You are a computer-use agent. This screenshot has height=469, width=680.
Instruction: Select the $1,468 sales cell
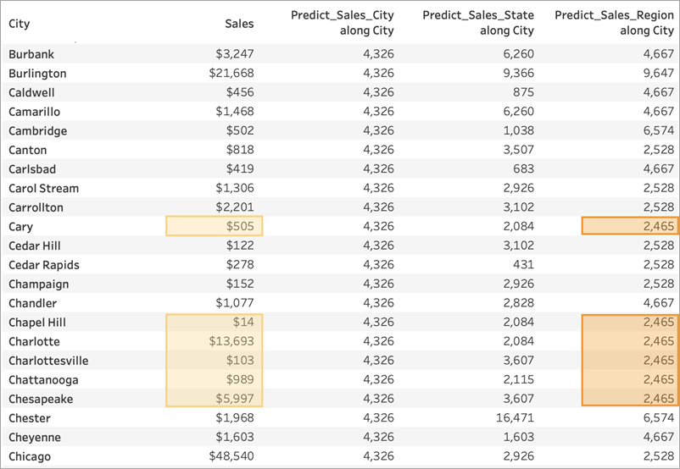click(235, 111)
